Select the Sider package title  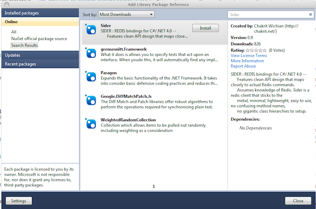click(x=106, y=26)
